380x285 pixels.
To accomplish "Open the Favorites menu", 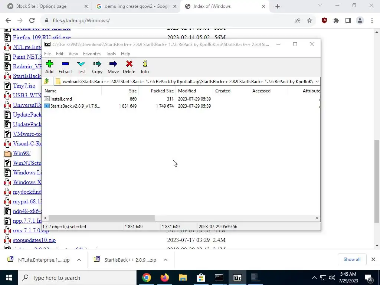I will point(92,54).
